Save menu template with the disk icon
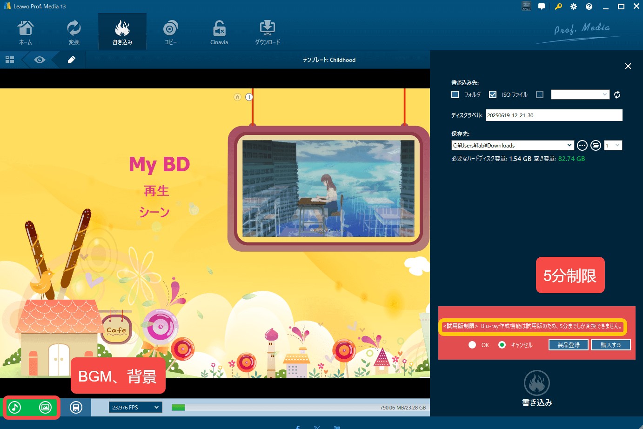Image resolution: width=643 pixels, height=429 pixels. [76, 408]
